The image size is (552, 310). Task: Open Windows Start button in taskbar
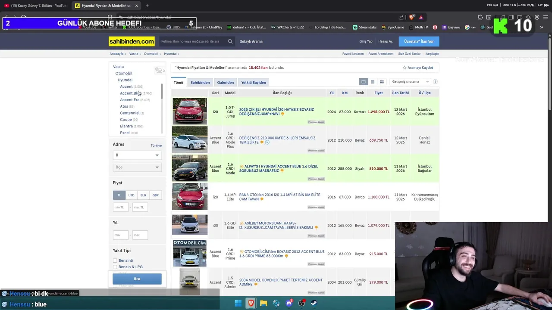[x=238, y=303]
